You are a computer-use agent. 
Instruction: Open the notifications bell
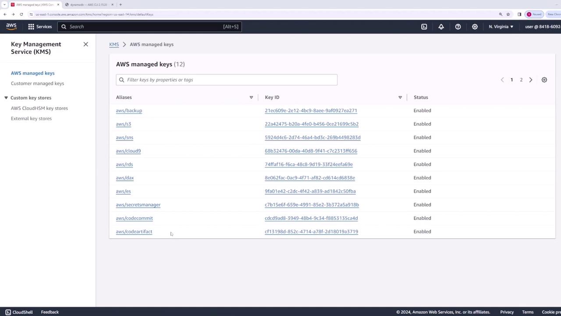(x=441, y=27)
